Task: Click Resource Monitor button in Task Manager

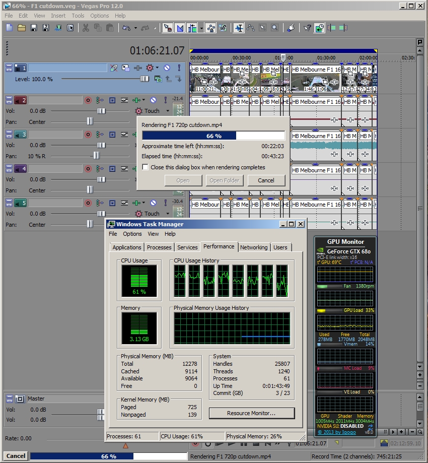Action: 251,413
